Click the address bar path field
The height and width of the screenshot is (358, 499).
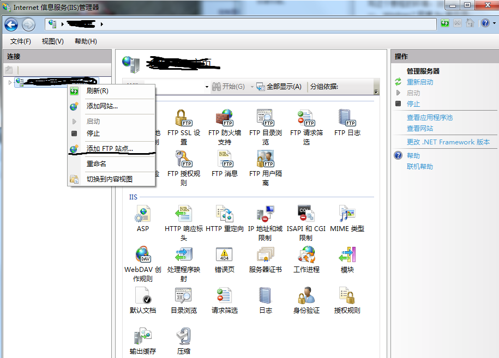click(241, 24)
